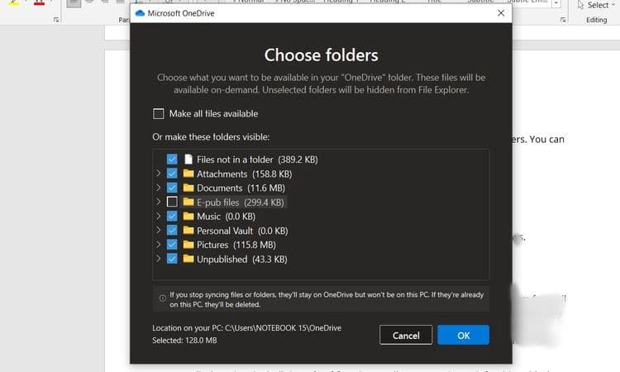Click the OneDrive cloud icon in title bar
This screenshot has height=372, width=620.
[x=140, y=13]
